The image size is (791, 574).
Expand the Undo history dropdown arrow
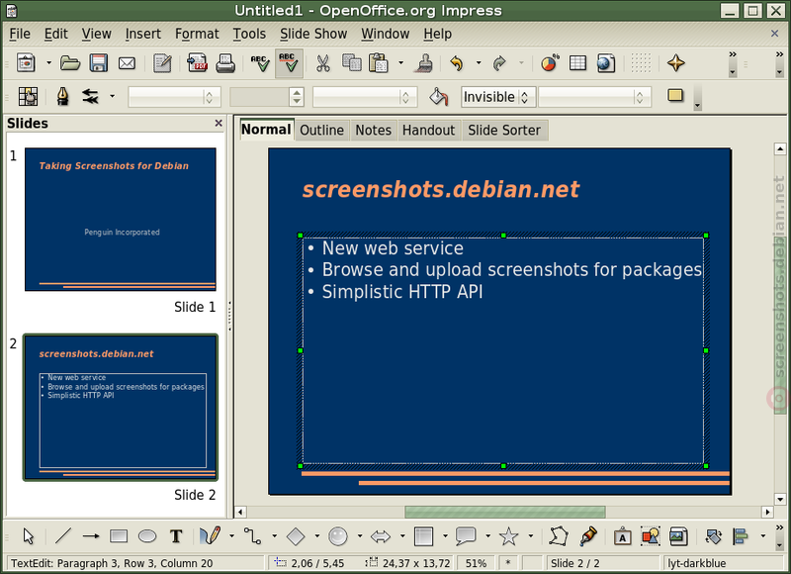(479, 63)
